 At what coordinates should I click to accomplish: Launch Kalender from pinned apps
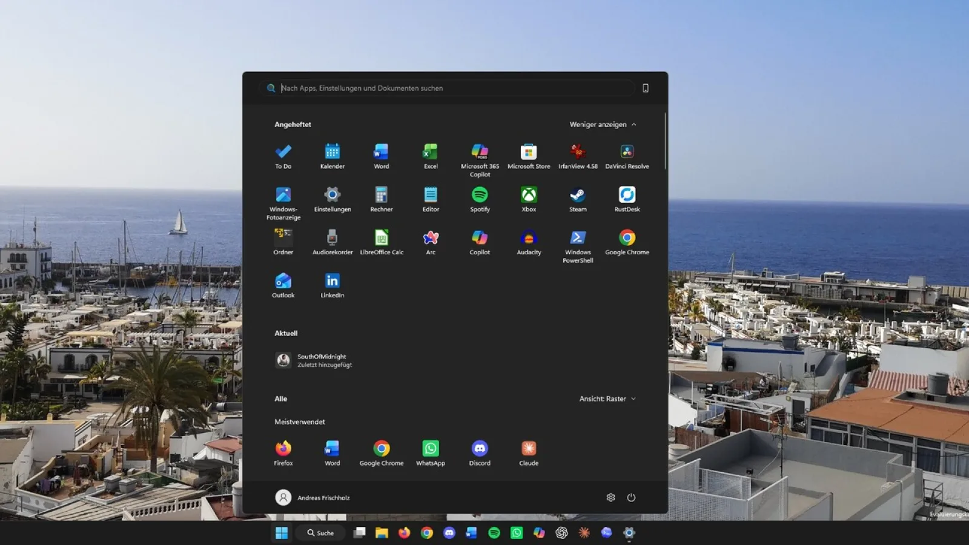tap(332, 156)
